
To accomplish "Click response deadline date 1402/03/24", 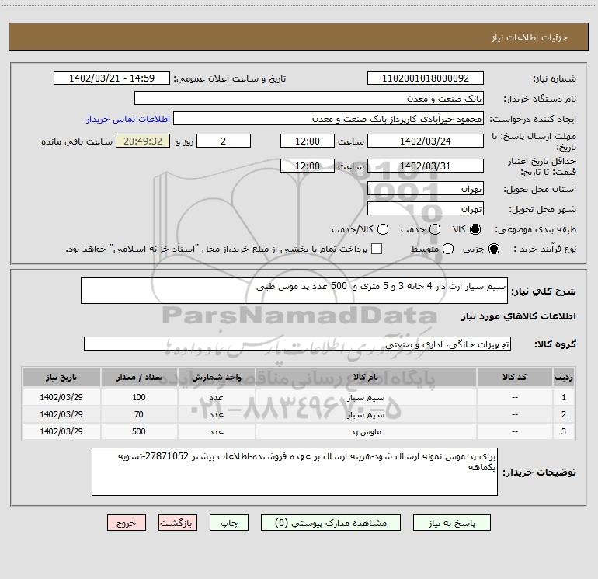I will [426, 141].
